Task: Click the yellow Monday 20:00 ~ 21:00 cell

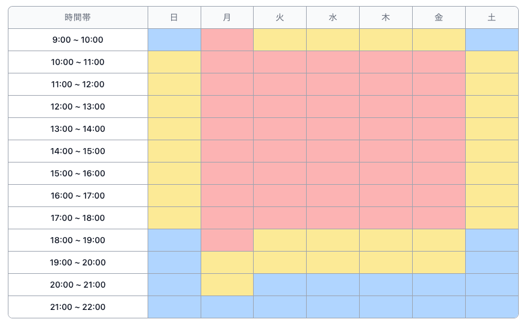Action: tap(227, 285)
